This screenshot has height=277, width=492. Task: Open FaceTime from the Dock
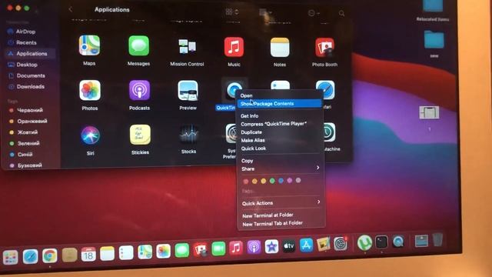click(218, 249)
